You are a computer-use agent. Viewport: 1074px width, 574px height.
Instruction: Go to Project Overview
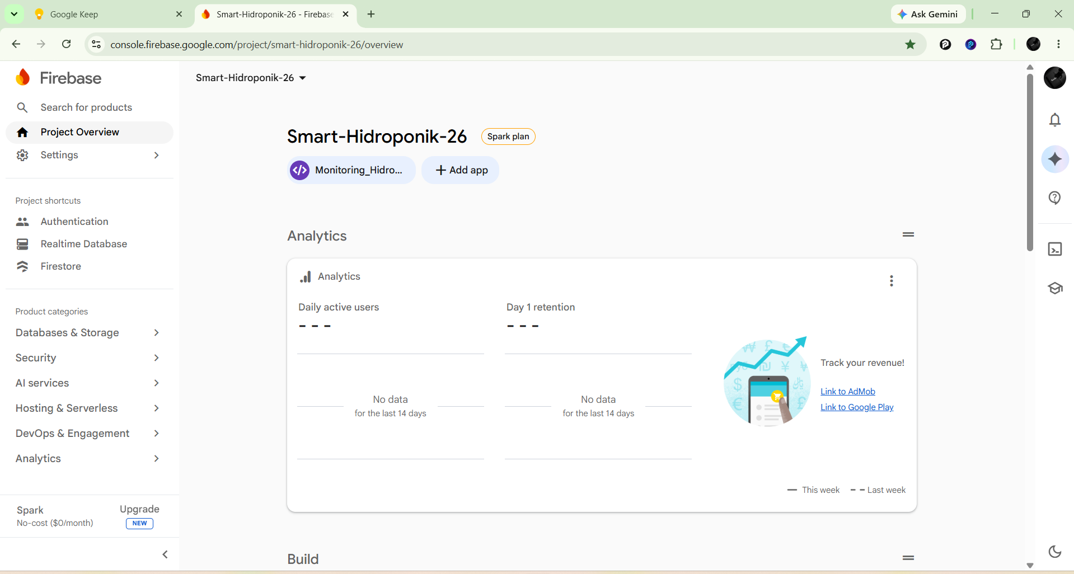[x=90, y=133]
